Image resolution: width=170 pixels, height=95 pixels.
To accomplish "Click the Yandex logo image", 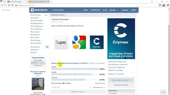I will pos(61,42).
